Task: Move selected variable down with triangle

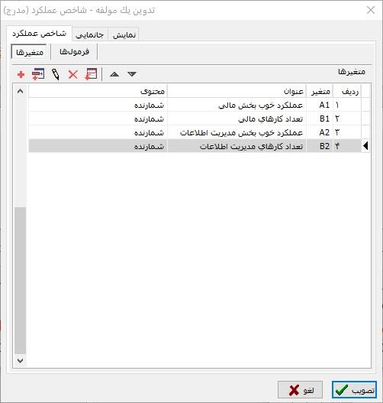Action: 132,74
